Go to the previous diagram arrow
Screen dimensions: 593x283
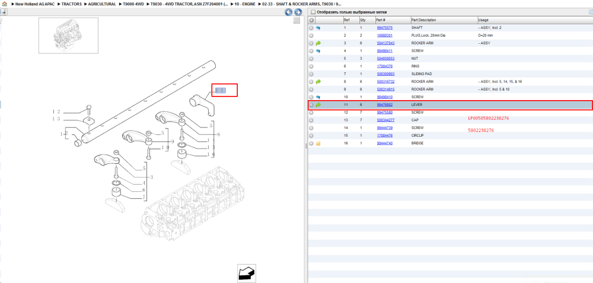pyautogui.click(x=289, y=12)
